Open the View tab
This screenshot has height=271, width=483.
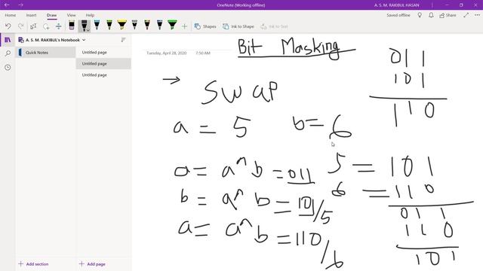(x=71, y=15)
